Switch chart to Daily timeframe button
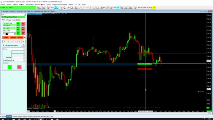The image size is (213, 120). [x=150, y=8]
